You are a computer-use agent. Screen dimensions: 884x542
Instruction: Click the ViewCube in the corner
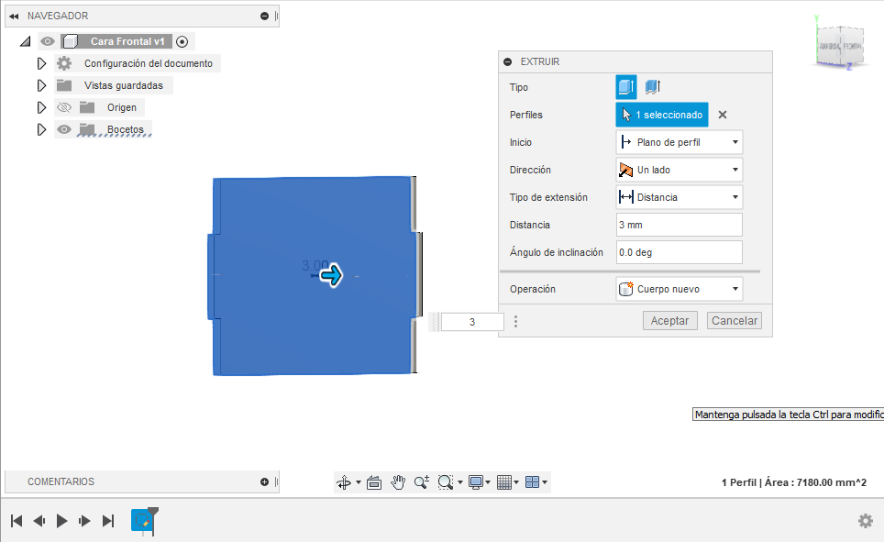click(839, 46)
